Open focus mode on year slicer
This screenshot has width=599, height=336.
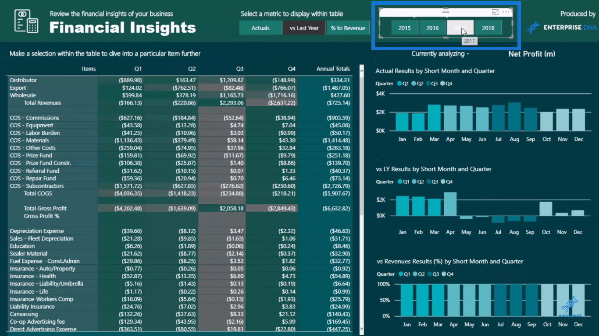click(496, 12)
